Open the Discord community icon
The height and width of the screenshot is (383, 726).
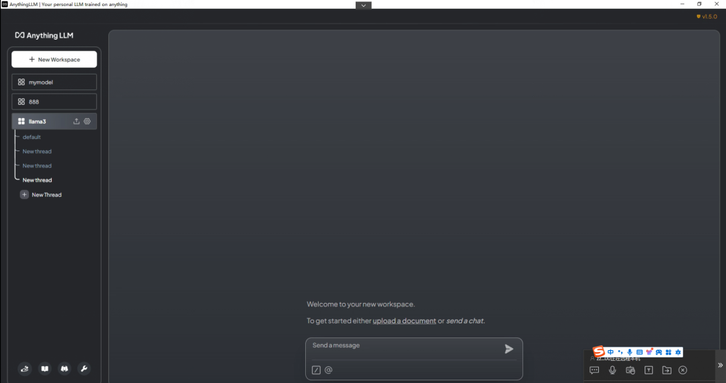[x=65, y=369]
